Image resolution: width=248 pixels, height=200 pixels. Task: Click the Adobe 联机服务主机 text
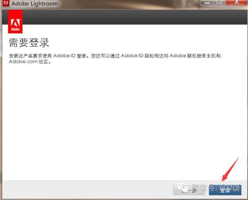pyautogui.click(x=198, y=56)
